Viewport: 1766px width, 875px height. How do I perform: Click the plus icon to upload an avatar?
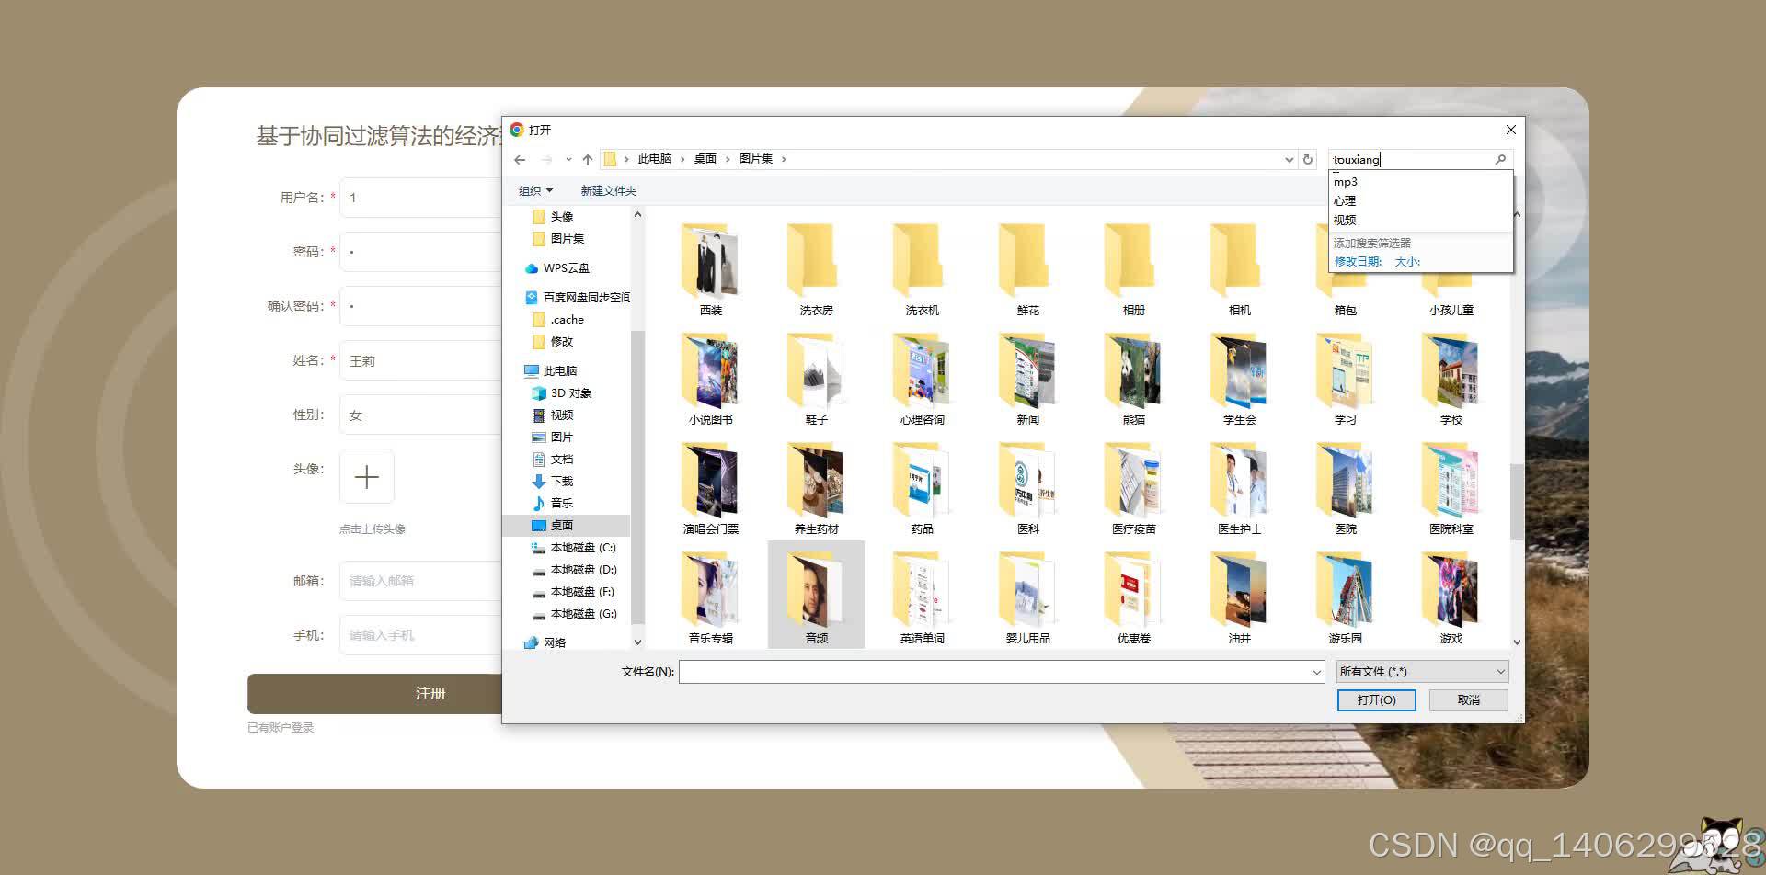366,476
